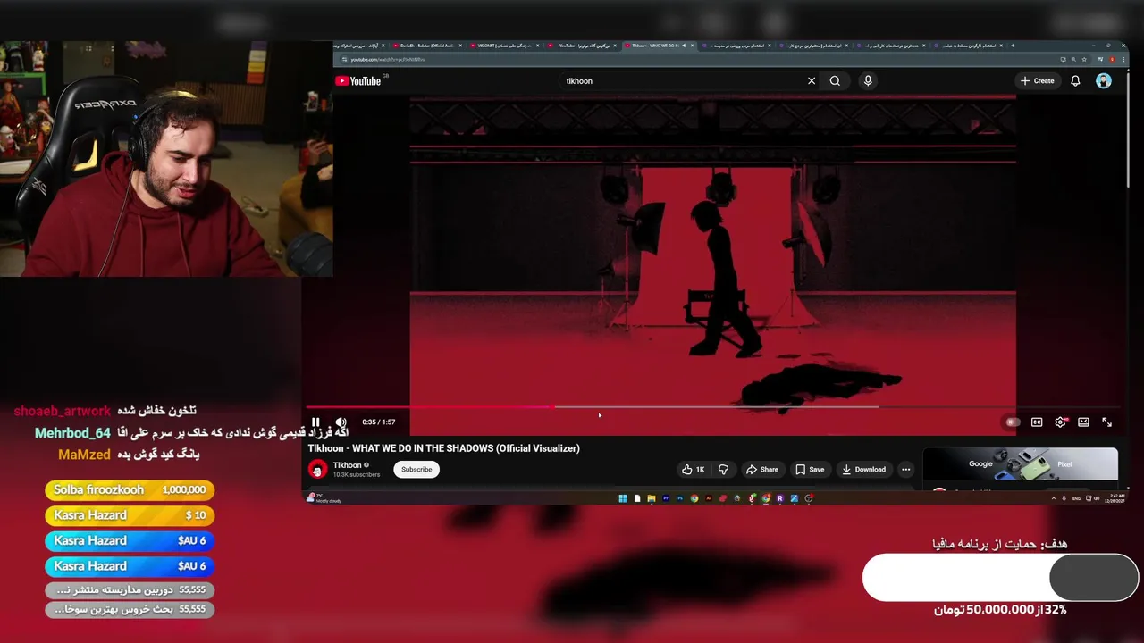Click the 'MaMzed' chat username
The image size is (1144, 643).
coord(84,455)
